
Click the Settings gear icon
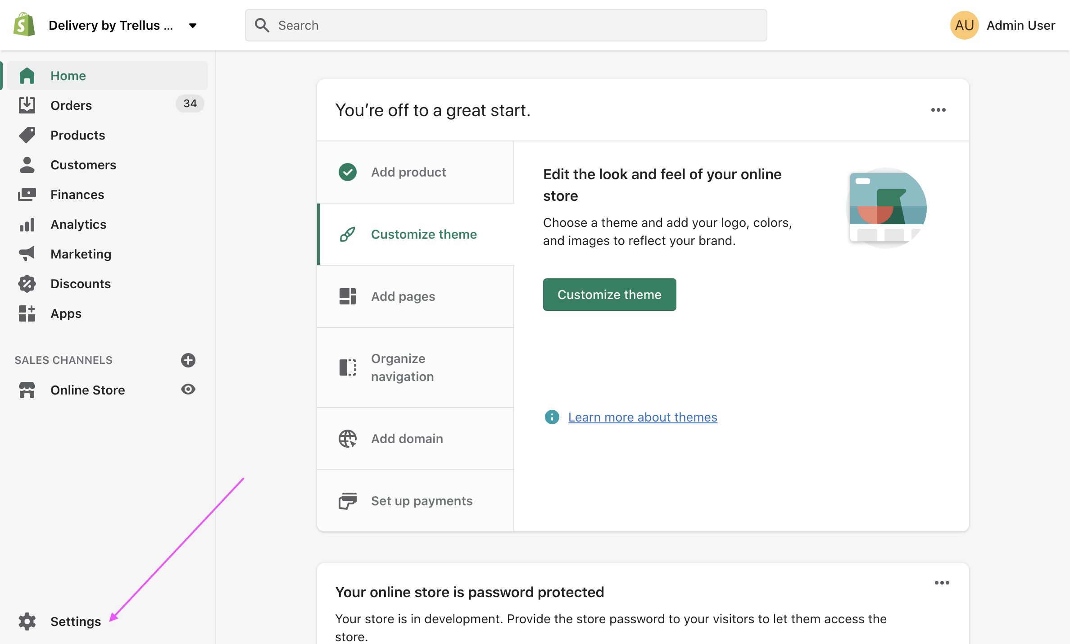click(27, 621)
